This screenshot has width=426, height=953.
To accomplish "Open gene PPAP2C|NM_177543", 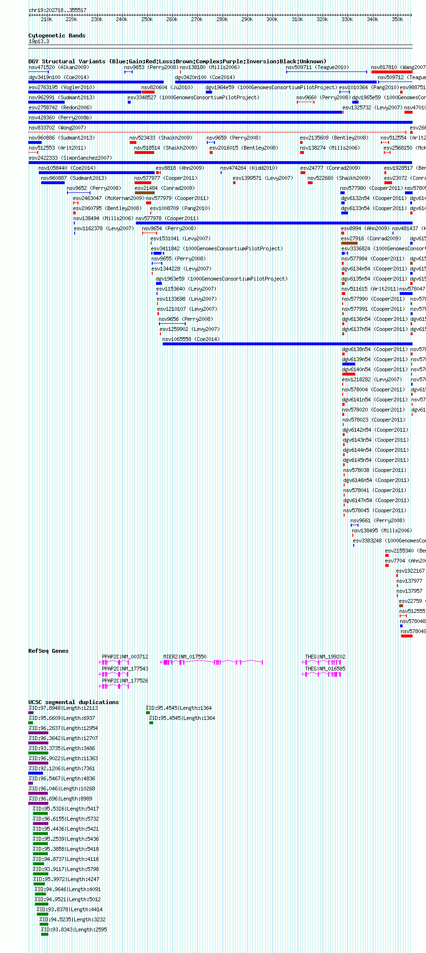I will tap(125, 669).
